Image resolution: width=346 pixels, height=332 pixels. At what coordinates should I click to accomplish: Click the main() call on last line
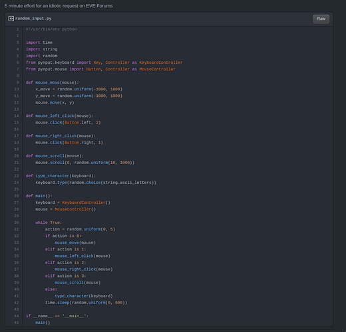[x=43, y=323]
